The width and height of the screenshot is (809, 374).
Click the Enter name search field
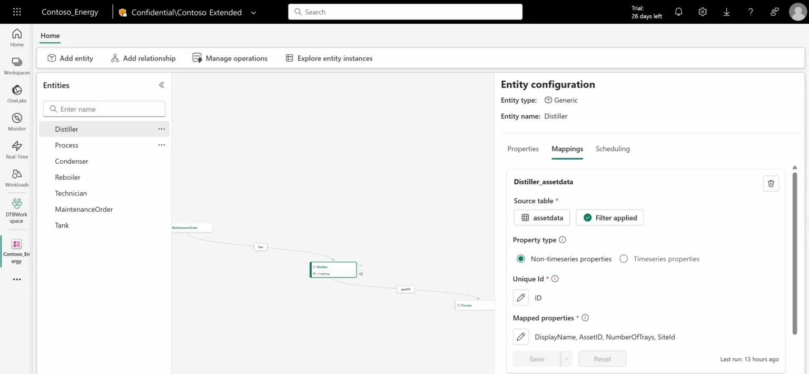(x=104, y=109)
